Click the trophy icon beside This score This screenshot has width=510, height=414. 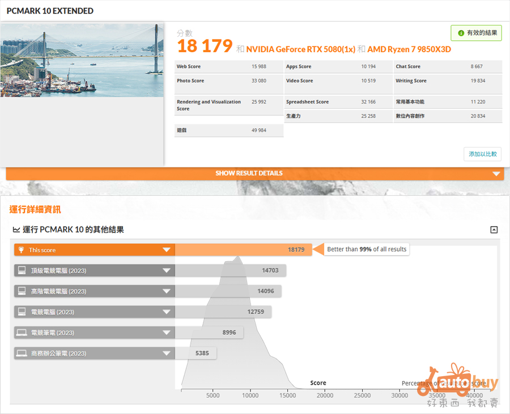[x=22, y=250]
